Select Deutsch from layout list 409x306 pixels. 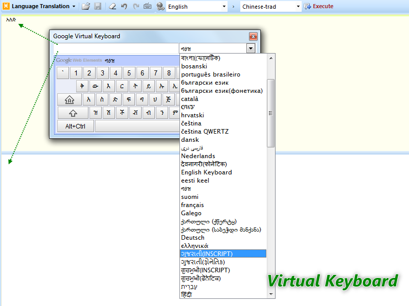223,238
